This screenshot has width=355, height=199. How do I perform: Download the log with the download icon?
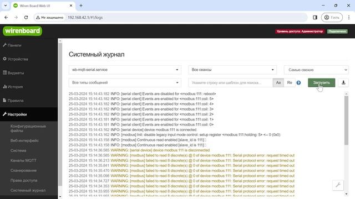coord(343,82)
